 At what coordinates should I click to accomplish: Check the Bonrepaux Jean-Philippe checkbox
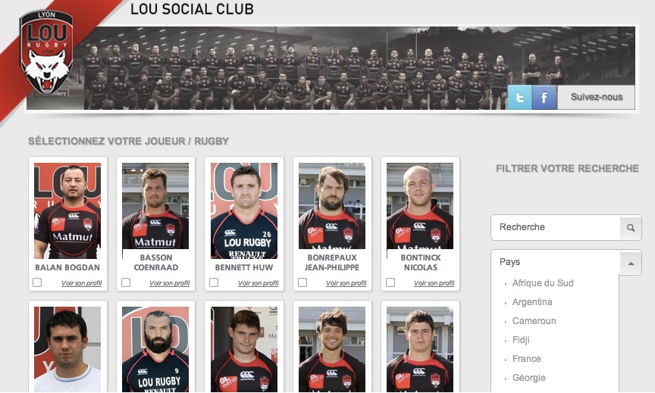click(302, 282)
